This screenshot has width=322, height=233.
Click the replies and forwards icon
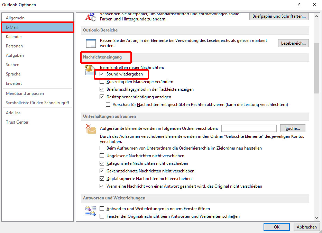(x=91, y=211)
